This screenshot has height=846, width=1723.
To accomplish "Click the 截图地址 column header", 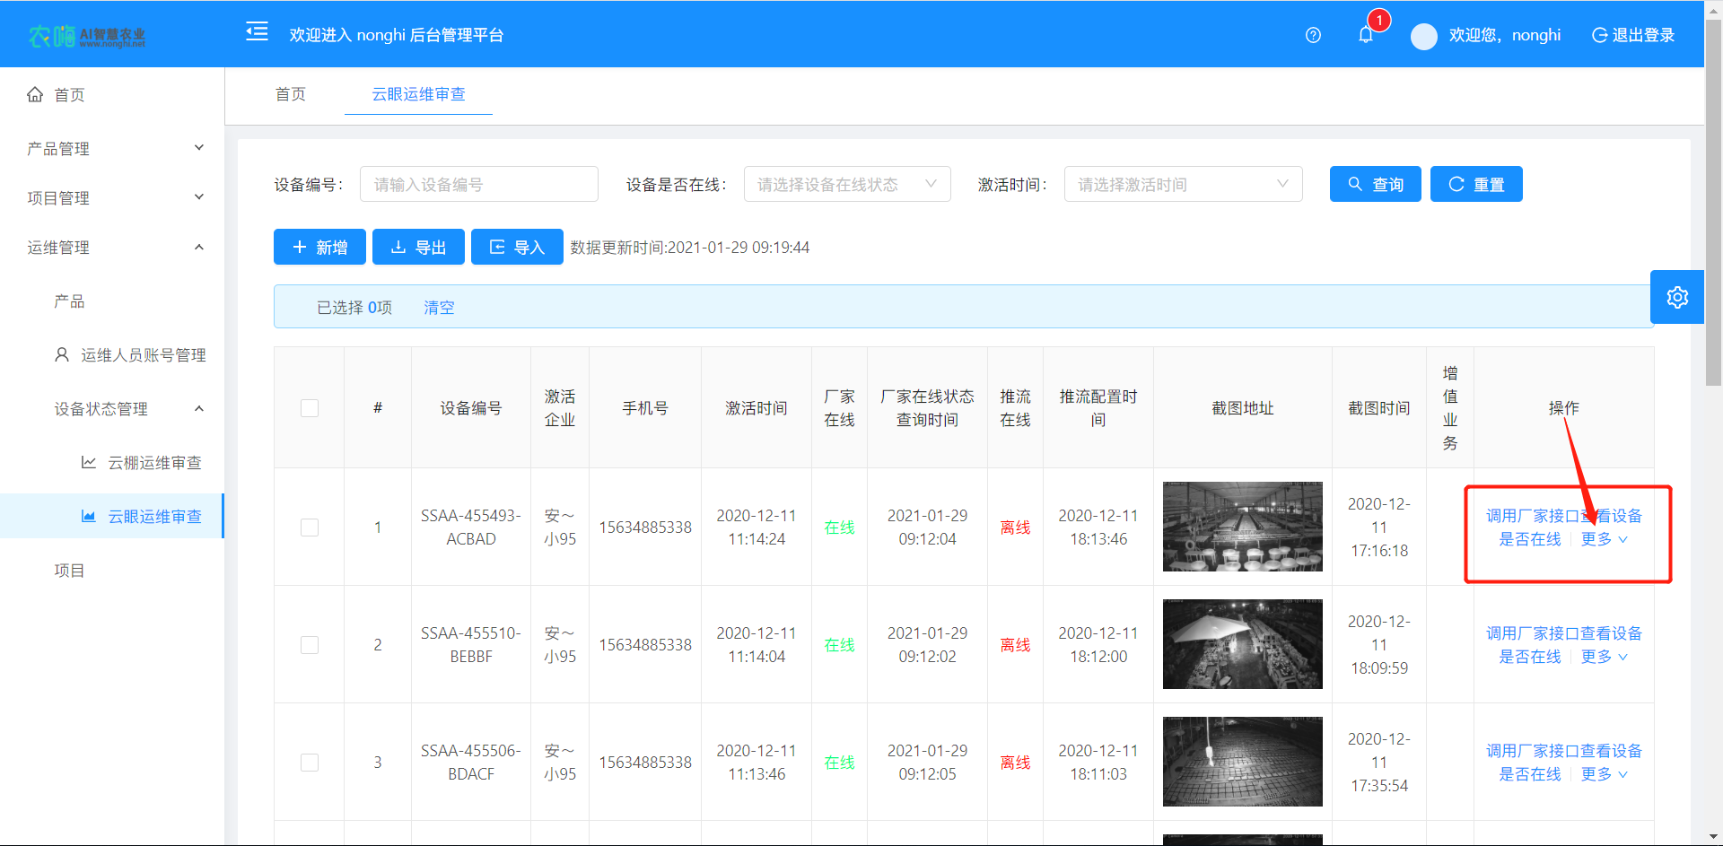I will pyautogui.click(x=1242, y=408).
